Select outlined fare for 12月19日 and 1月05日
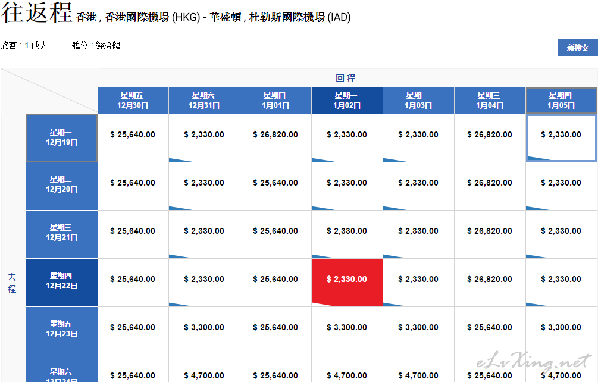 pyautogui.click(x=561, y=135)
